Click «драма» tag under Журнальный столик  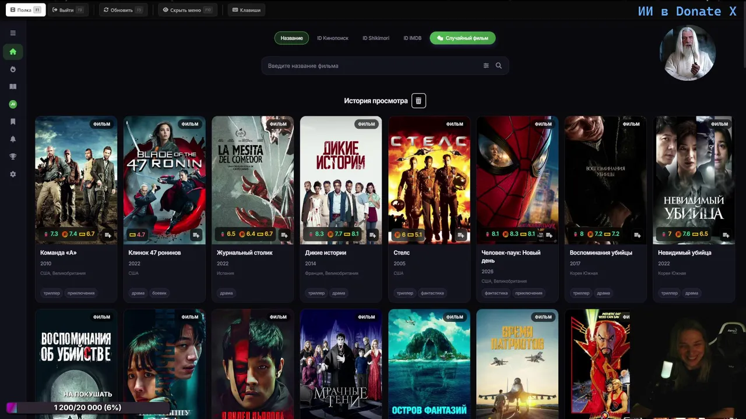point(227,293)
